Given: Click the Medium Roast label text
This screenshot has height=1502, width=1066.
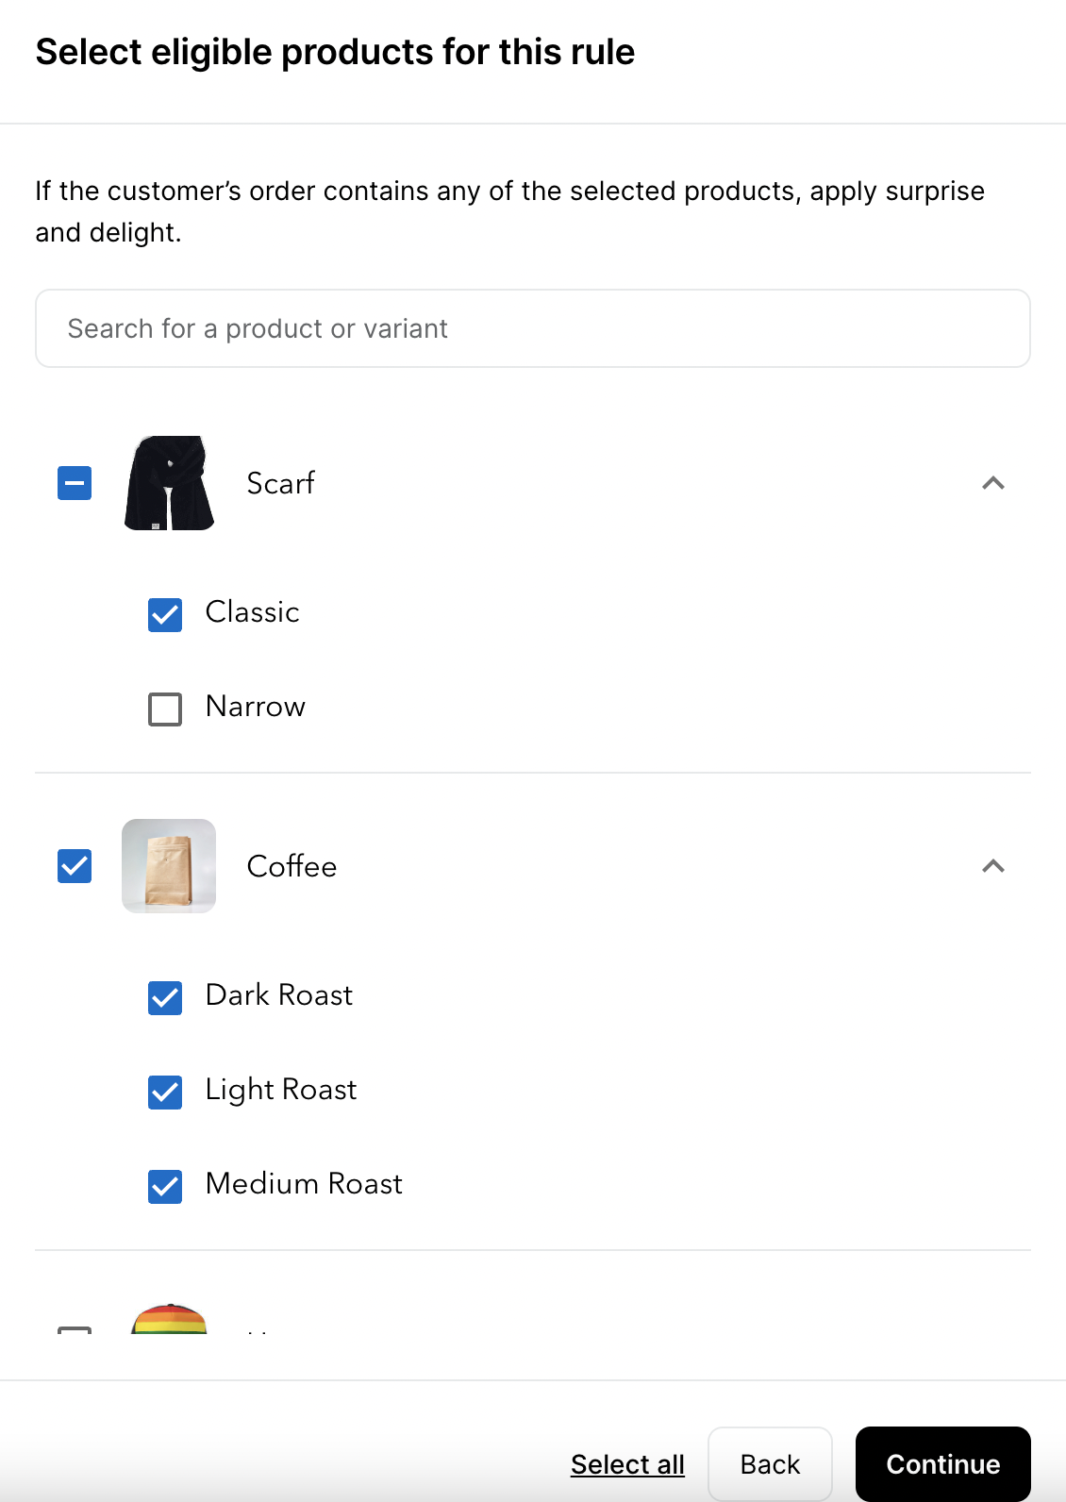Looking at the screenshot, I should tap(304, 1183).
